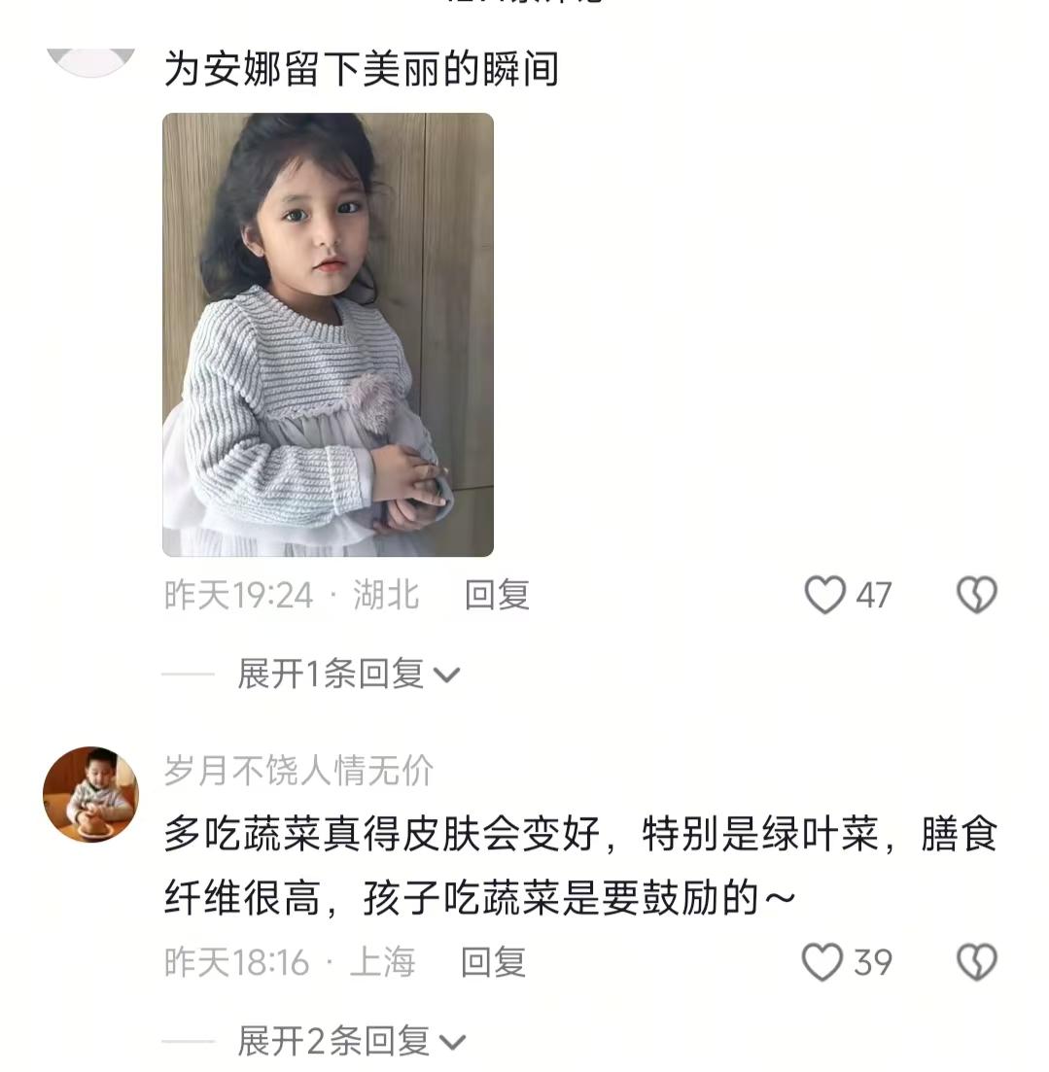Tap the 47 like count
Image resolution: width=1049 pixels, height=1072 pixels.
click(x=873, y=596)
